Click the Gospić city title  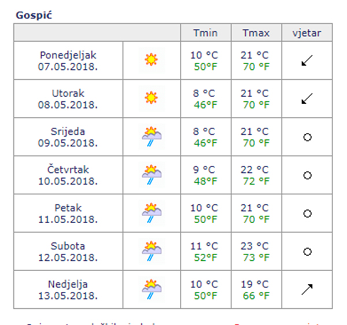[x=34, y=14]
